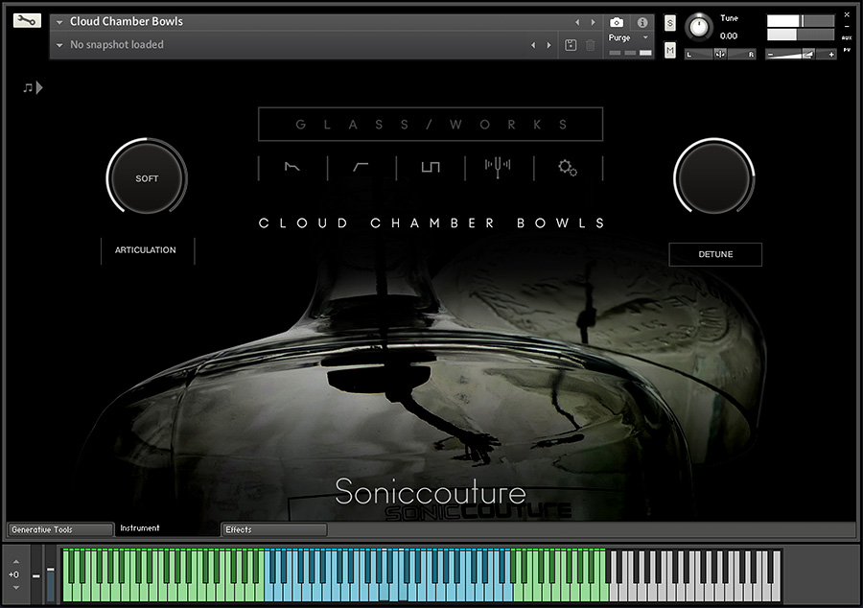Delete snapshot with the trash icon
This screenshot has width=863, height=608.
coord(590,45)
